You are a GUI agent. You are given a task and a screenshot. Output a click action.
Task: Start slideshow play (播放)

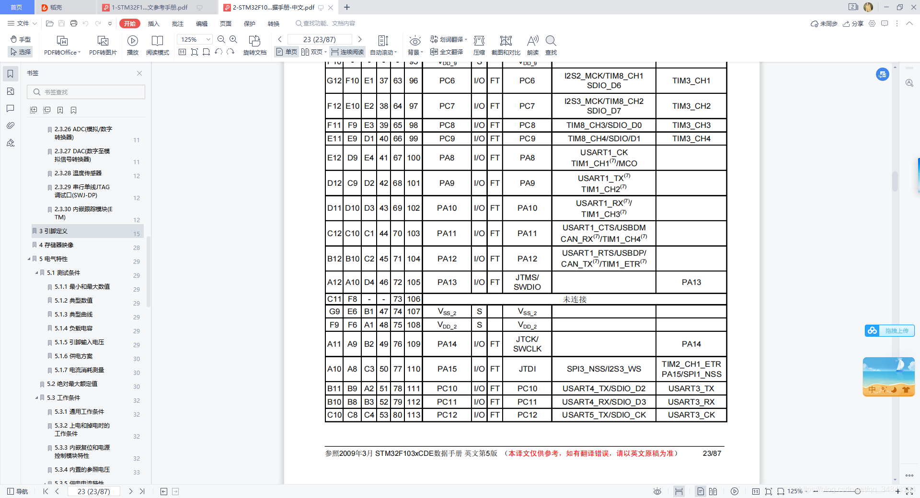tap(133, 46)
